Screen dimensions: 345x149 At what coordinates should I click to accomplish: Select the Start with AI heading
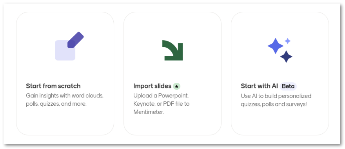(259, 86)
